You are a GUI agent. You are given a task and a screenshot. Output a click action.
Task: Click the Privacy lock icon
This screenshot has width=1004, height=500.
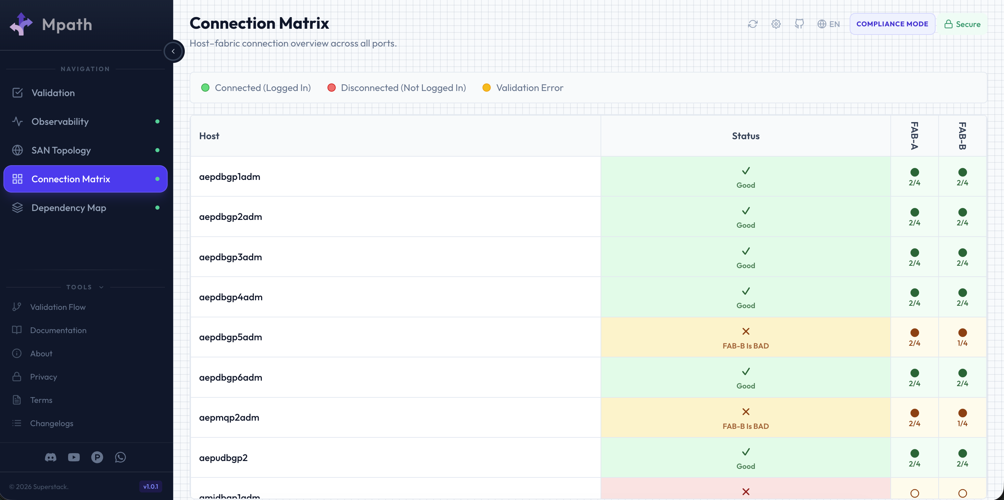pos(17,377)
